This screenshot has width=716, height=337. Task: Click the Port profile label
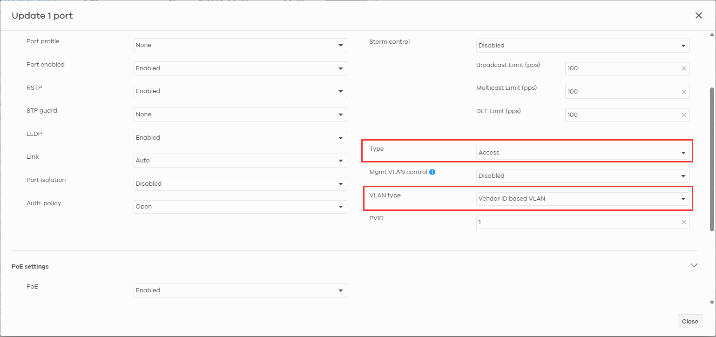point(43,41)
